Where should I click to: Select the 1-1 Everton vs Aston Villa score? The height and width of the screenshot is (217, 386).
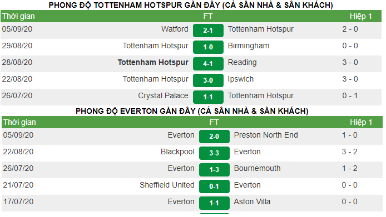coord(214,203)
